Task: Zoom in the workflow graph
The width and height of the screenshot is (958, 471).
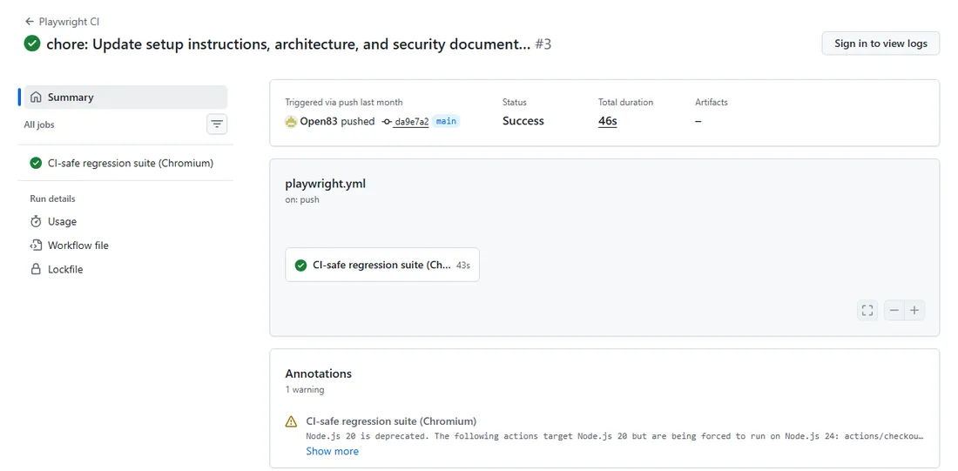Action: coord(914,310)
